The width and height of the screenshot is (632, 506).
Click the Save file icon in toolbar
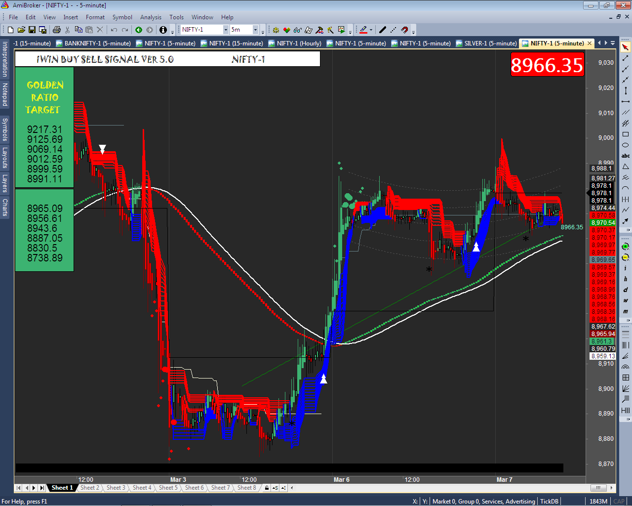[32, 30]
